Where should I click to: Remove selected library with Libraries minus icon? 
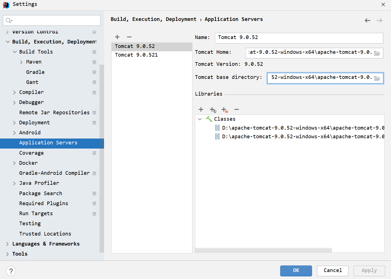[x=236, y=110]
